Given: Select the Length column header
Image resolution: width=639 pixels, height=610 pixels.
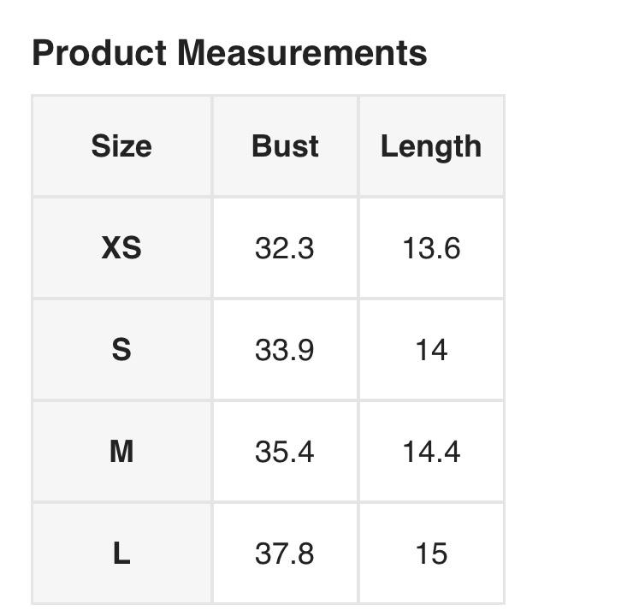Looking at the screenshot, I should [431, 146].
